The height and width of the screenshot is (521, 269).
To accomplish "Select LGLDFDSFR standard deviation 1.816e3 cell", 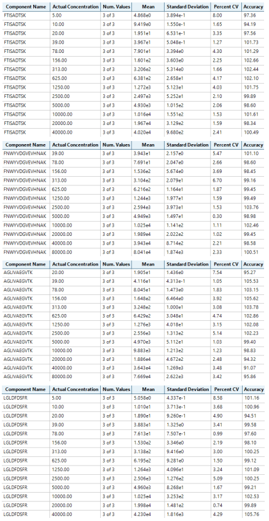I will (x=187, y=514).
